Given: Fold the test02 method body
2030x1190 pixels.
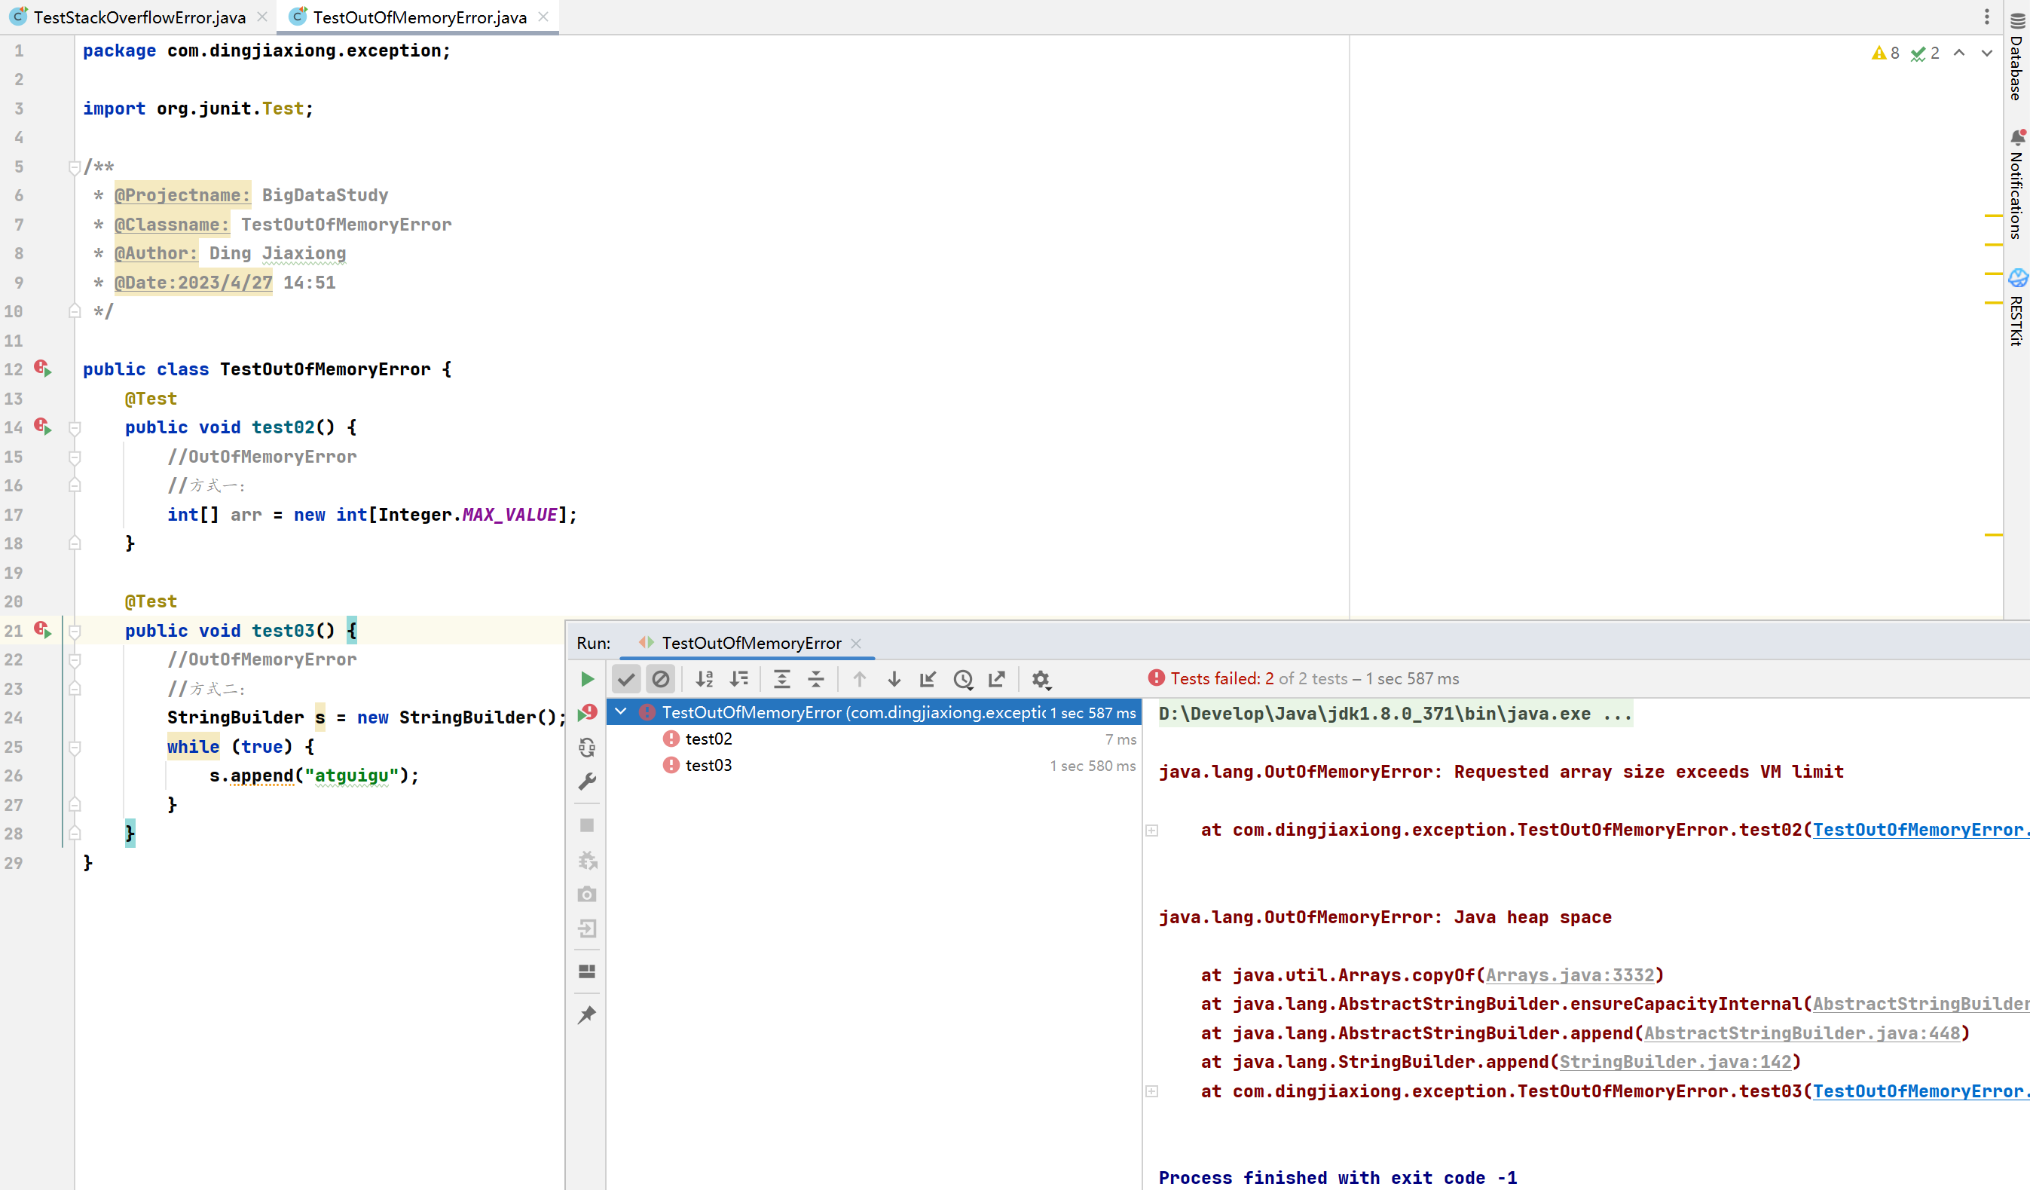Looking at the screenshot, I should [74, 428].
